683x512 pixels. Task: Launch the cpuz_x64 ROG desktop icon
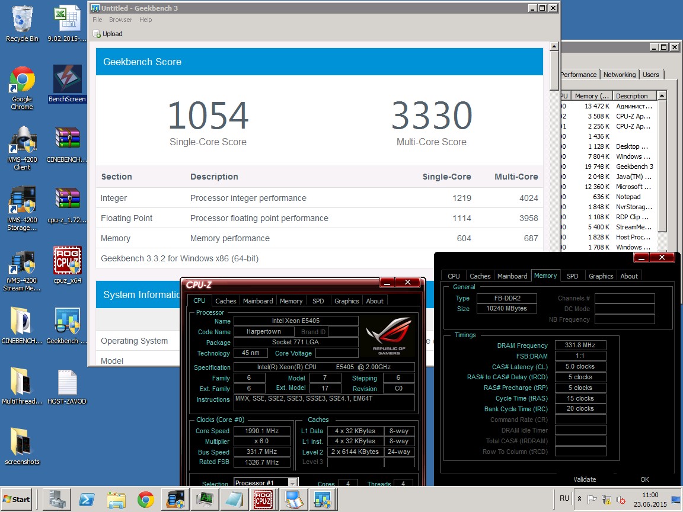click(67, 265)
